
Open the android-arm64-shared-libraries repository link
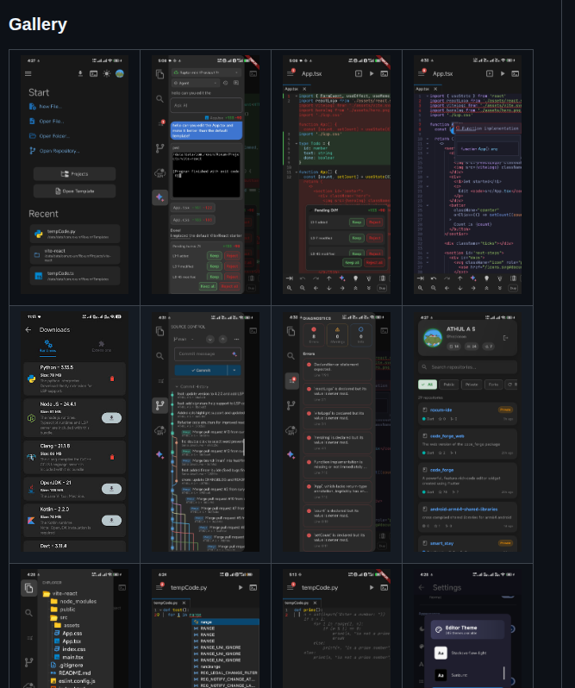pos(464,510)
